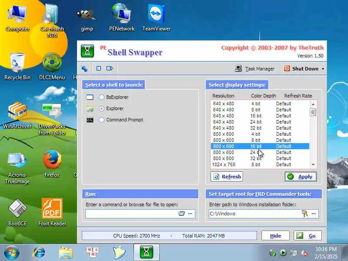Image resolution: width=348 pixels, height=261 pixels.
Task: Browse Windows folder with ellipsis button
Action: [314, 214]
